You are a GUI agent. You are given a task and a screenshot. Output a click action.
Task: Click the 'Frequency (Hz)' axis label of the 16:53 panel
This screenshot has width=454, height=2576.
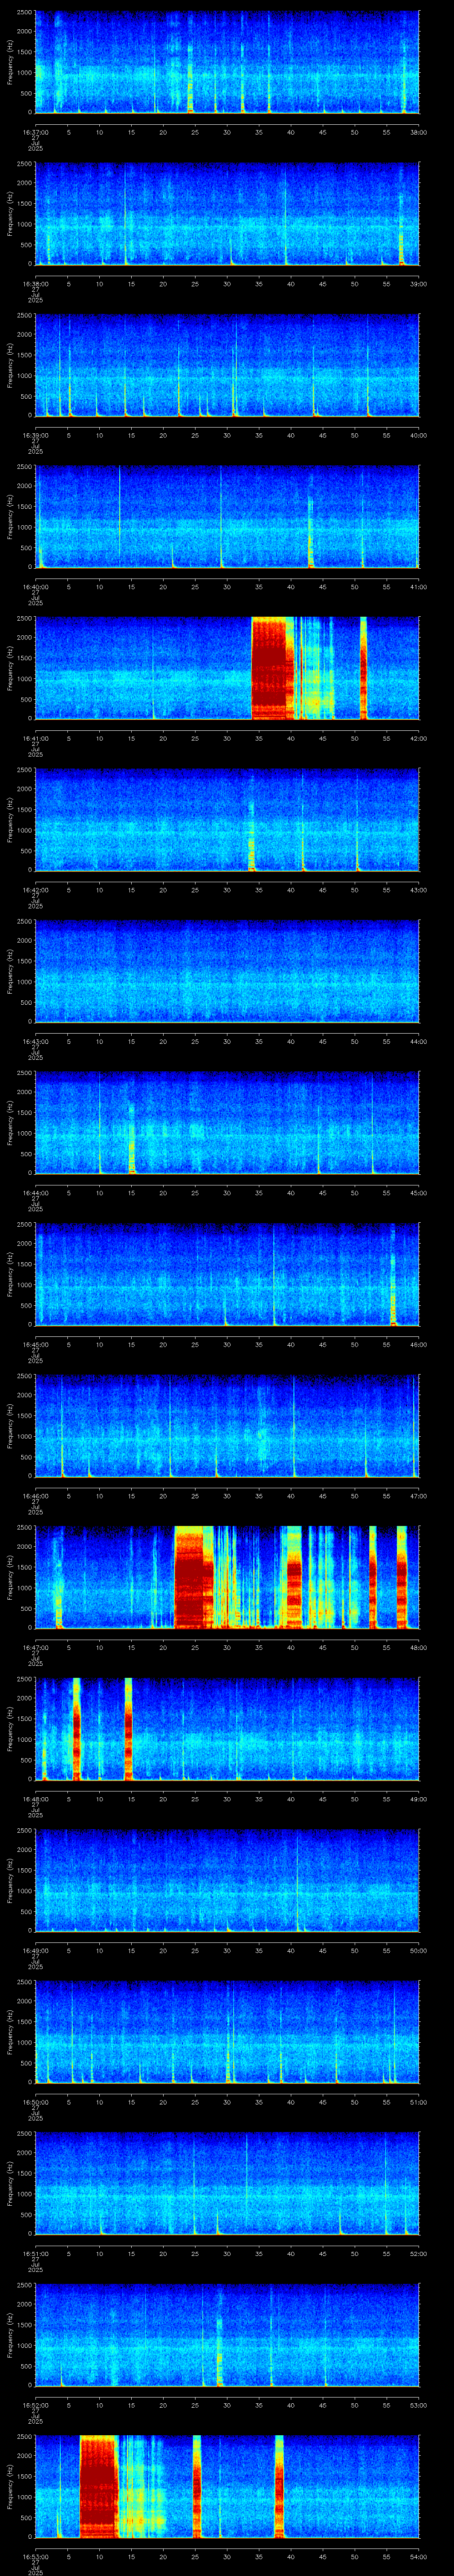10,2486
